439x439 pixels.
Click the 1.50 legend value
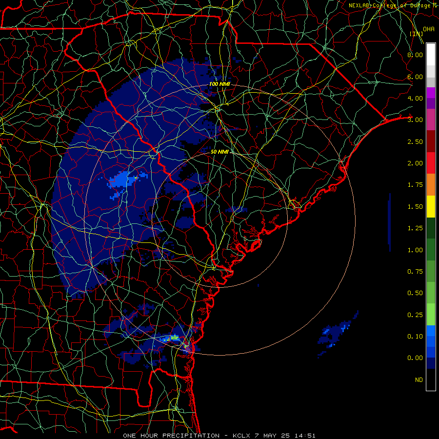tap(415, 207)
